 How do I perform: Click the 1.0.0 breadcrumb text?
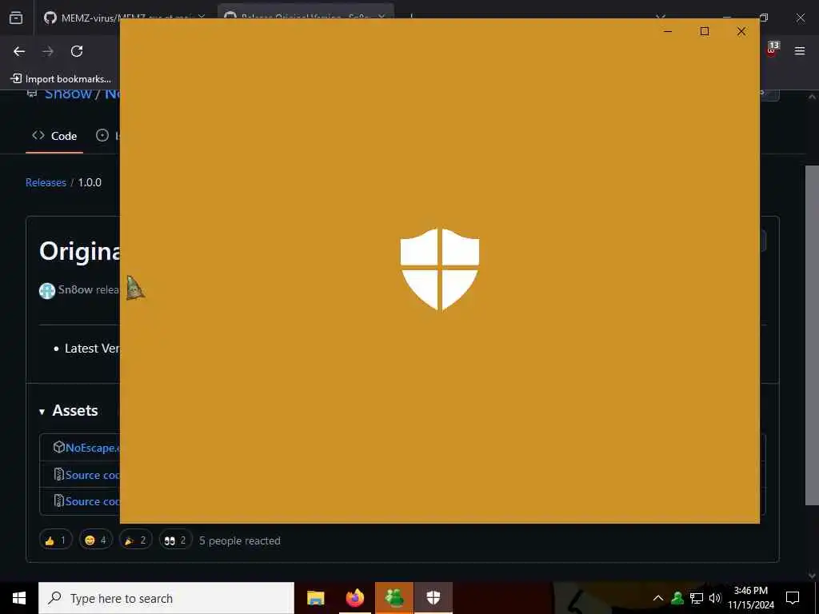tap(90, 183)
